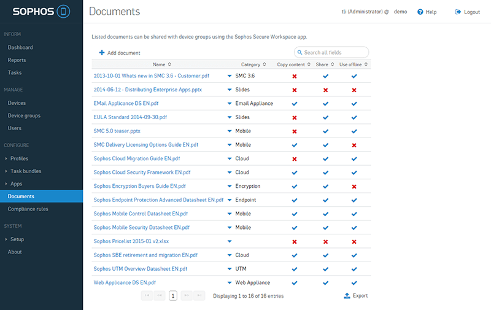This screenshot has width=491, height=310.
Task: Click the Help question mark icon
Action: [420, 12]
